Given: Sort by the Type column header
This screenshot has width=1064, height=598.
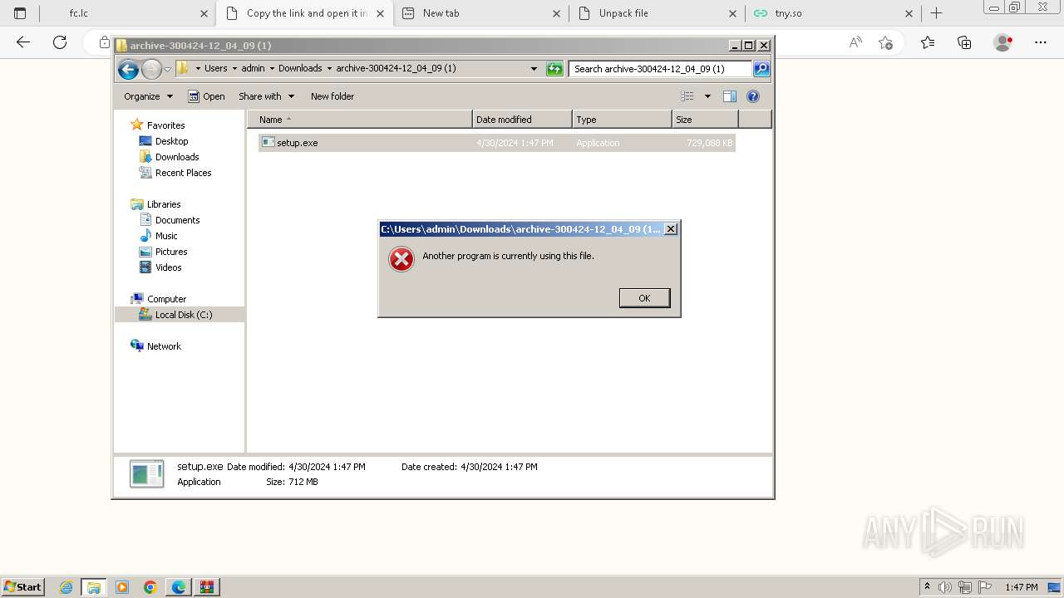Looking at the screenshot, I should 622,120.
